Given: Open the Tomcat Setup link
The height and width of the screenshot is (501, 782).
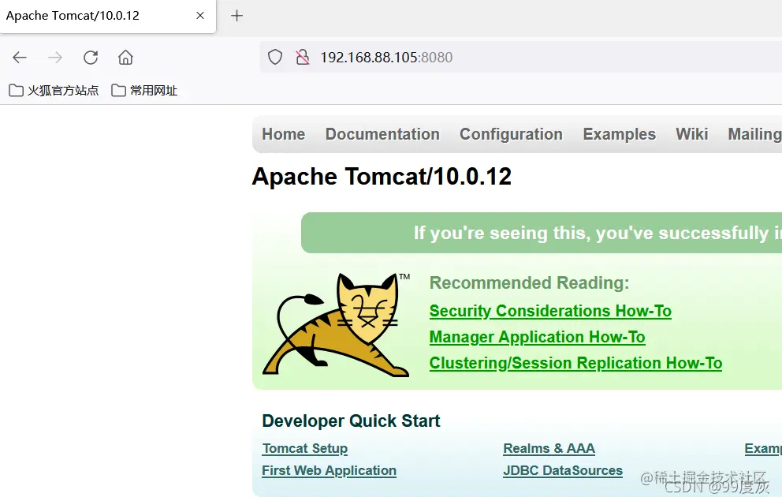Looking at the screenshot, I should click(305, 449).
